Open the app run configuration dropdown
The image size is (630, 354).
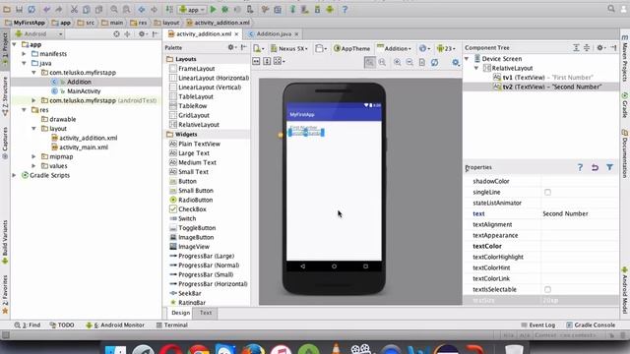192,9
